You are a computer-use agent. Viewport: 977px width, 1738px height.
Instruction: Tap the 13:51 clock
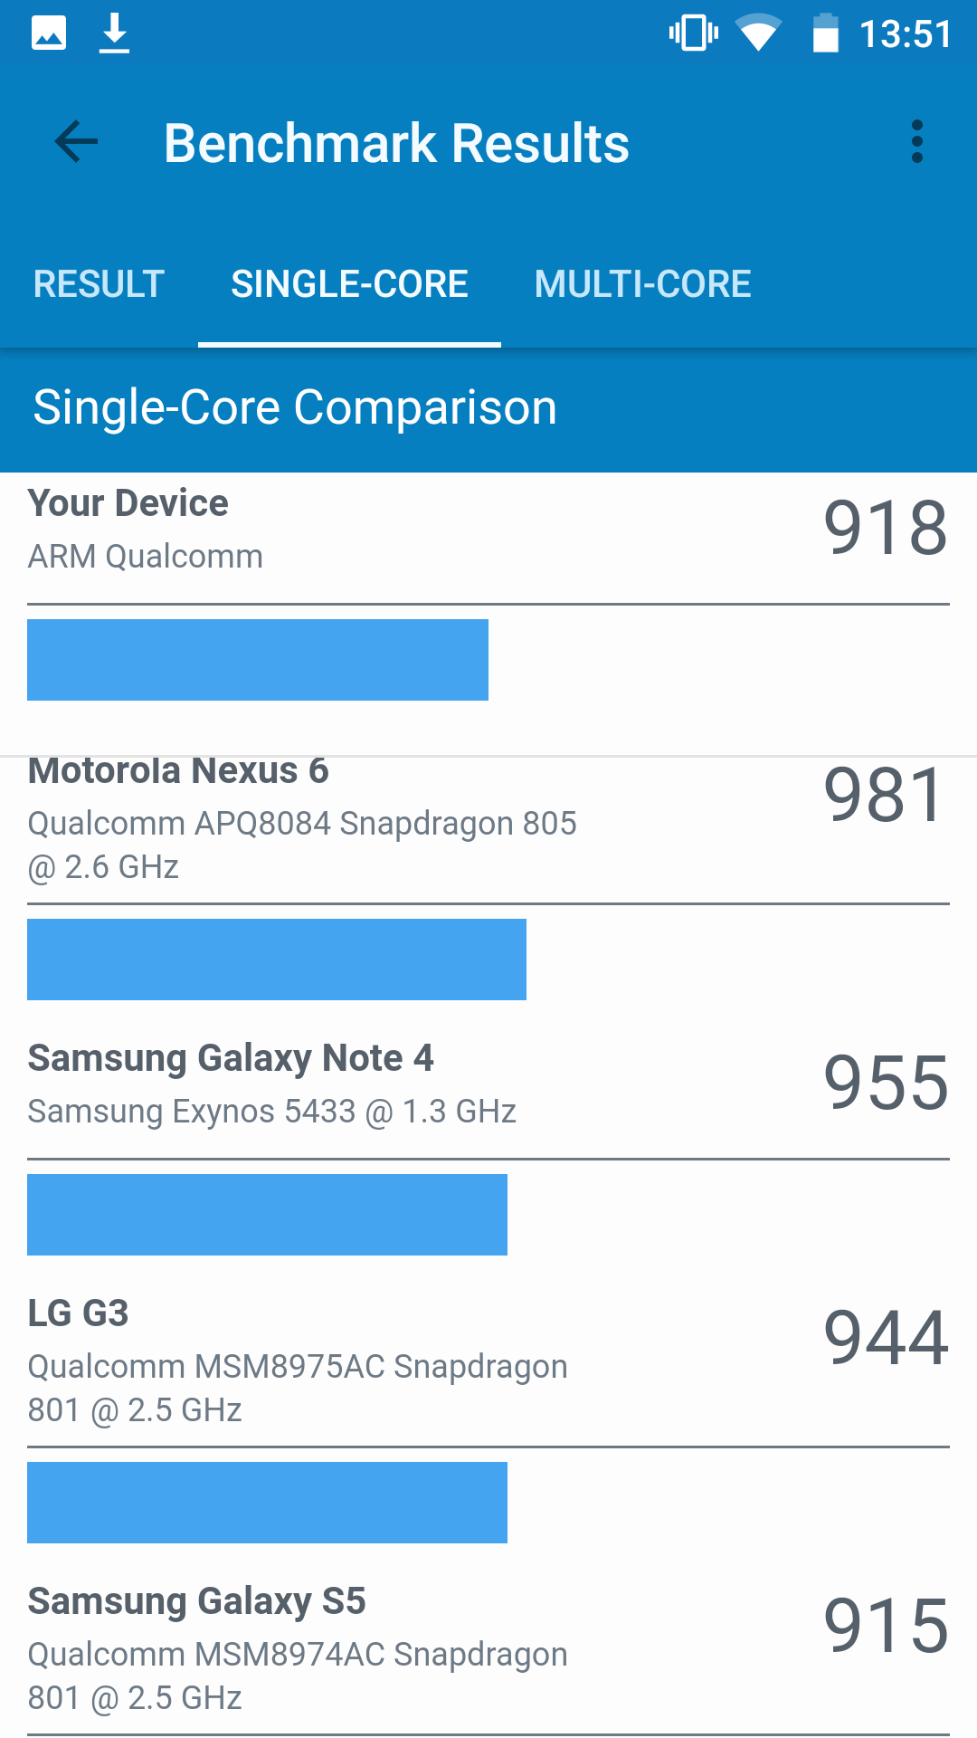tap(906, 34)
